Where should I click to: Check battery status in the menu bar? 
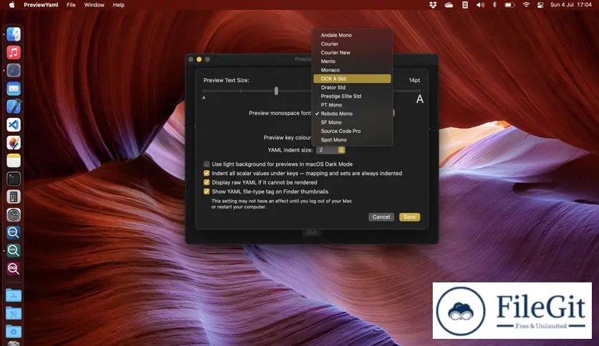pyautogui.click(x=509, y=5)
